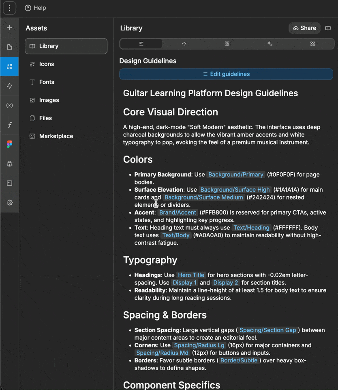The image size is (338, 390).
Task: Click the book icon next to Share
Action: pyautogui.click(x=328, y=28)
